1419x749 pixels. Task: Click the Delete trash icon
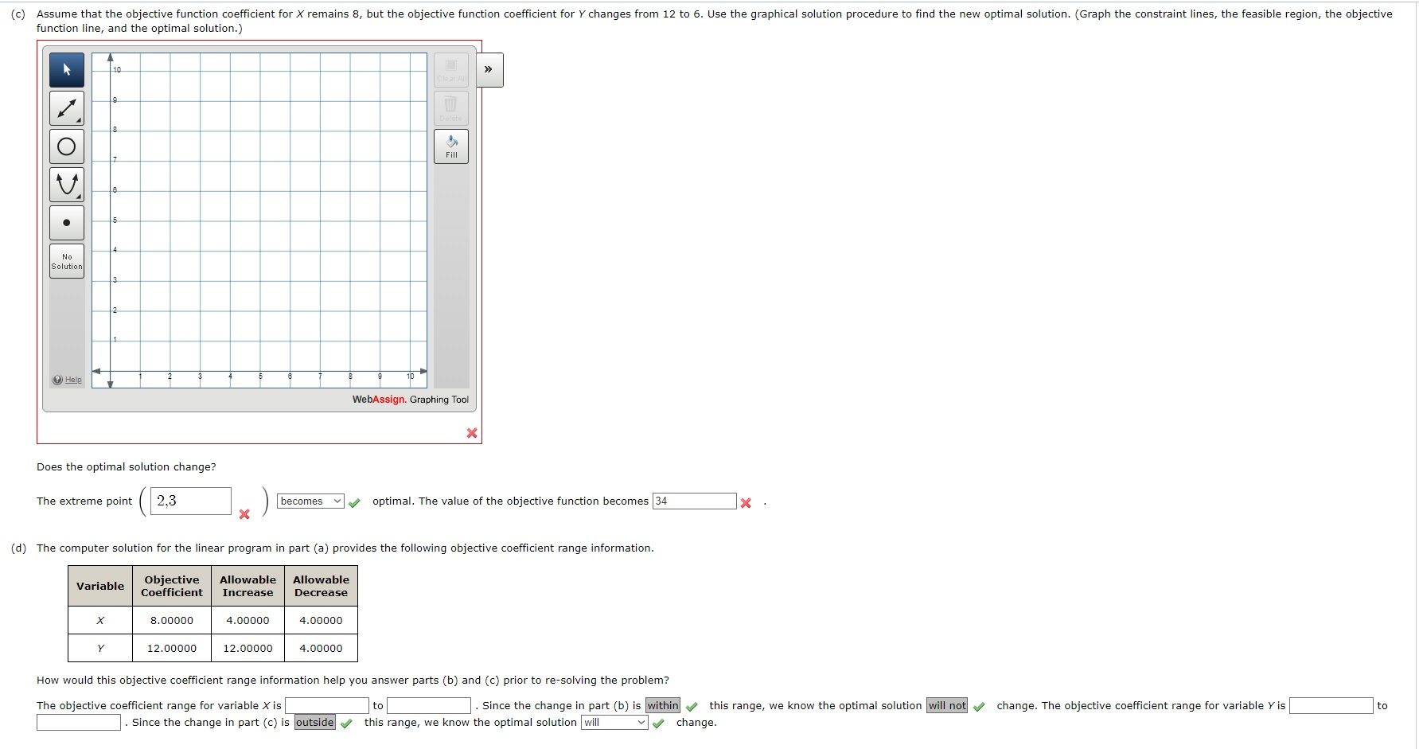(450, 107)
